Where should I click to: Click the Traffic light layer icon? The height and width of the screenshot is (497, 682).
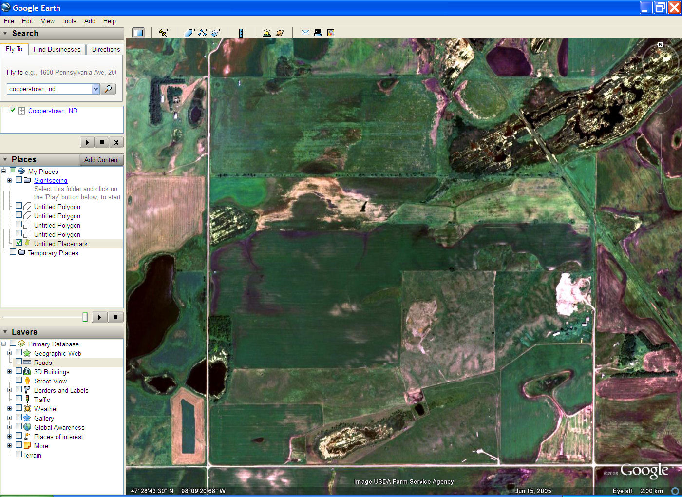click(27, 399)
